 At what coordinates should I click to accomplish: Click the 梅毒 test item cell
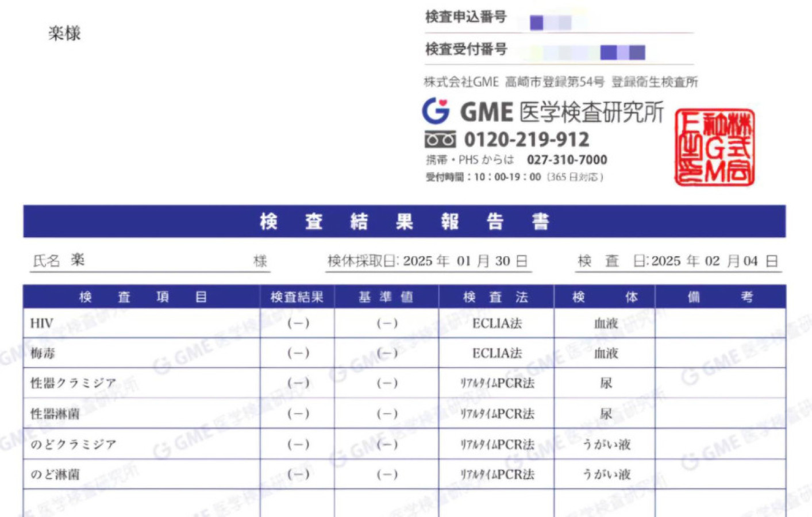[142, 353]
